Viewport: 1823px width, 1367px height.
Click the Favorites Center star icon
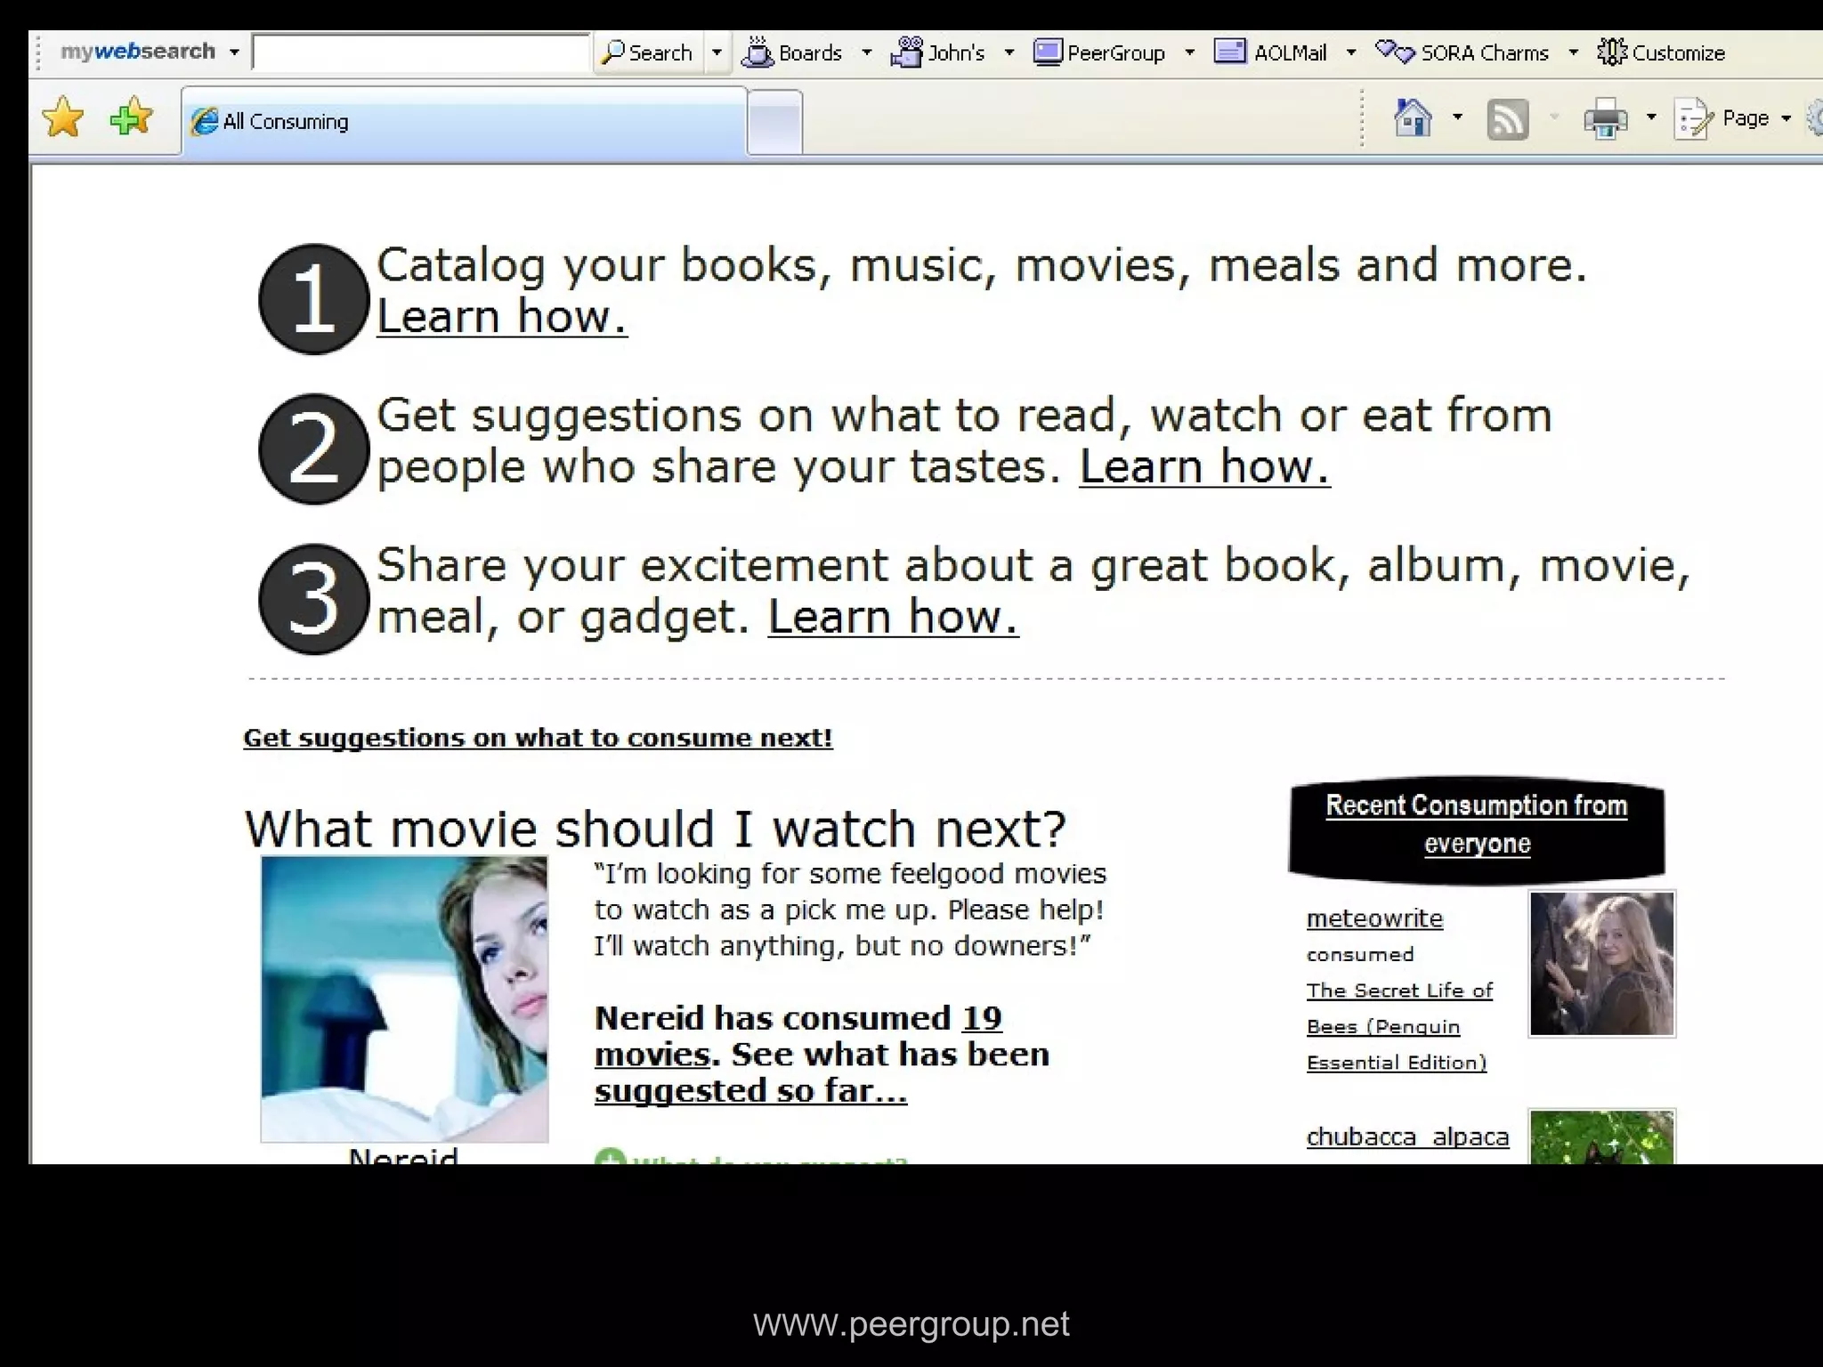pyautogui.click(x=62, y=118)
